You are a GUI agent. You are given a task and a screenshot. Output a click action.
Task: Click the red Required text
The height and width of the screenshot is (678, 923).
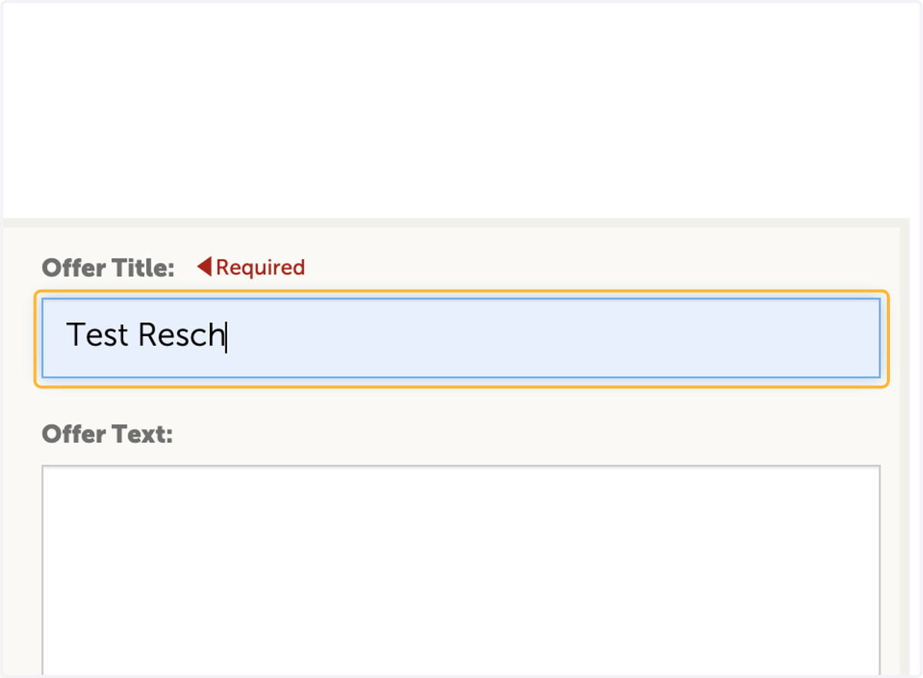261,268
